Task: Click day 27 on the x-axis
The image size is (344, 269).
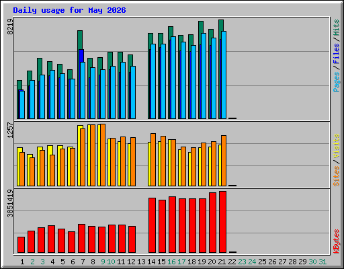Action: [282, 262]
